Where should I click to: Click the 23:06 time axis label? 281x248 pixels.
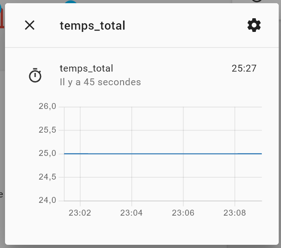click(x=183, y=213)
